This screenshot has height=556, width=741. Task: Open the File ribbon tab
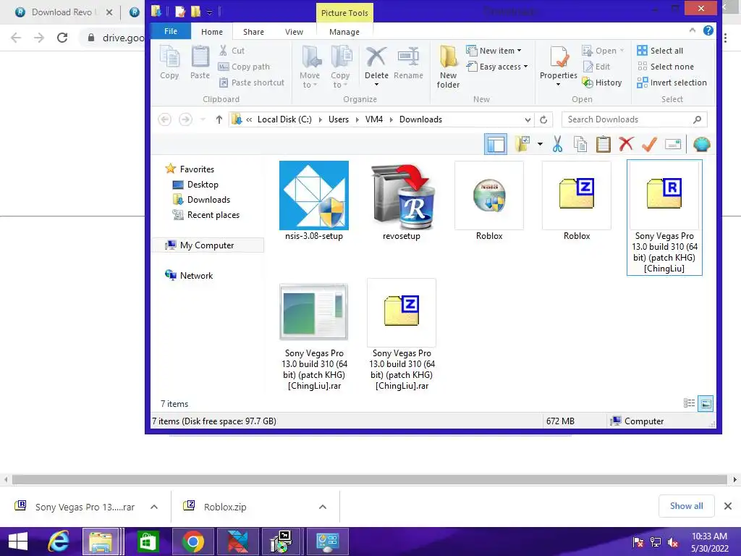pos(171,31)
